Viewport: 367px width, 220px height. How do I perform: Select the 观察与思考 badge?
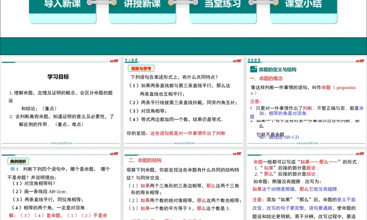pos(141,68)
